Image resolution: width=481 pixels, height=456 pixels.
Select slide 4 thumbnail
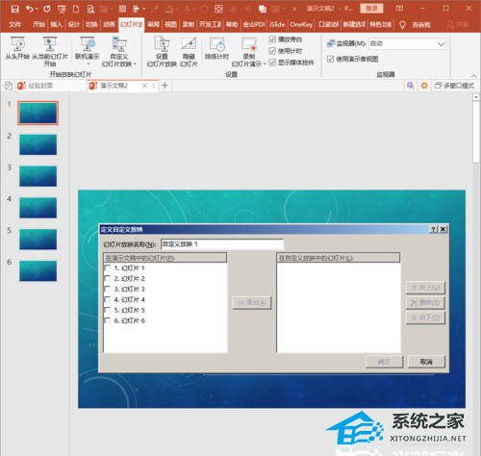point(38,208)
